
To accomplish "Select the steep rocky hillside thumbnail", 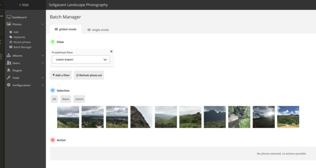I will click(142, 117).
